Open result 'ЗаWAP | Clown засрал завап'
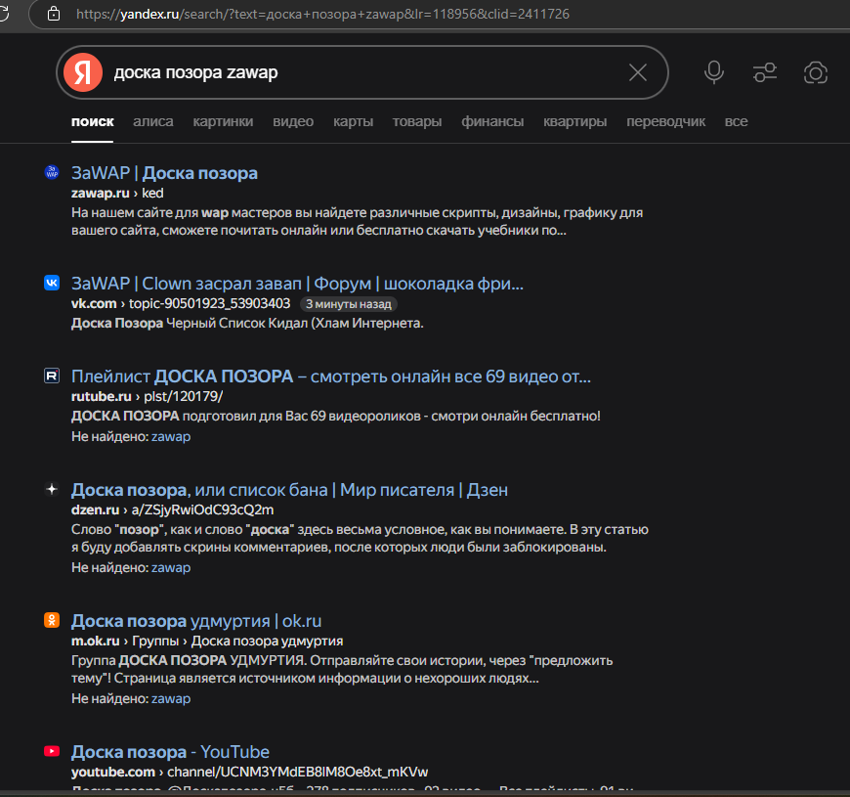850x797 pixels. (297, 284)
